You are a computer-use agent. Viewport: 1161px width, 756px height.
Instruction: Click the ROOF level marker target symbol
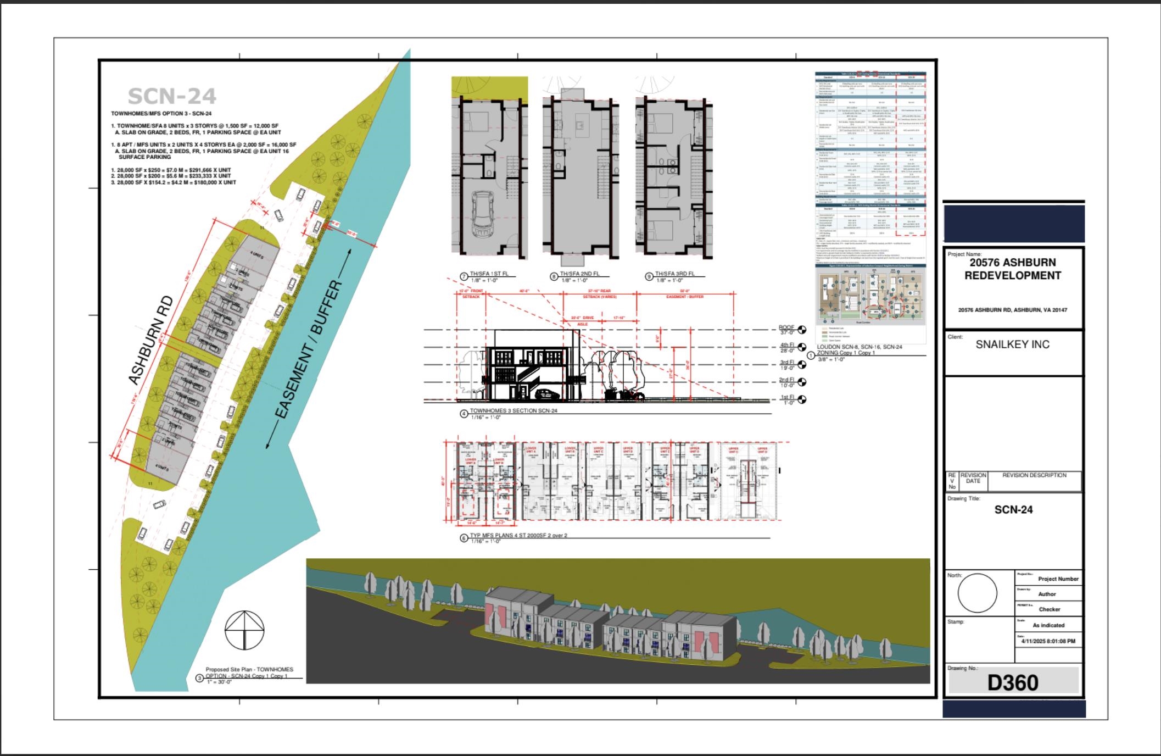[x=802, y=330]
